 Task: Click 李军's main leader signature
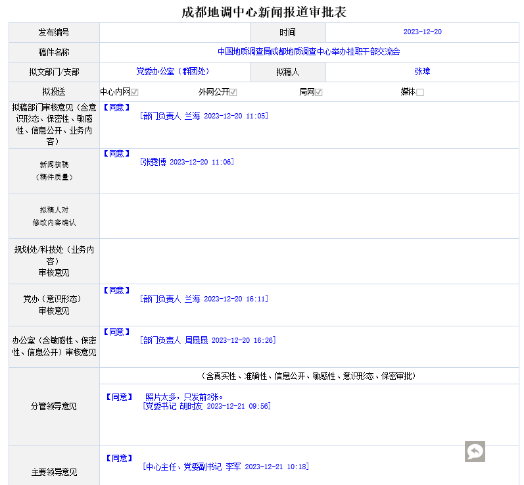tap(226, 467)
